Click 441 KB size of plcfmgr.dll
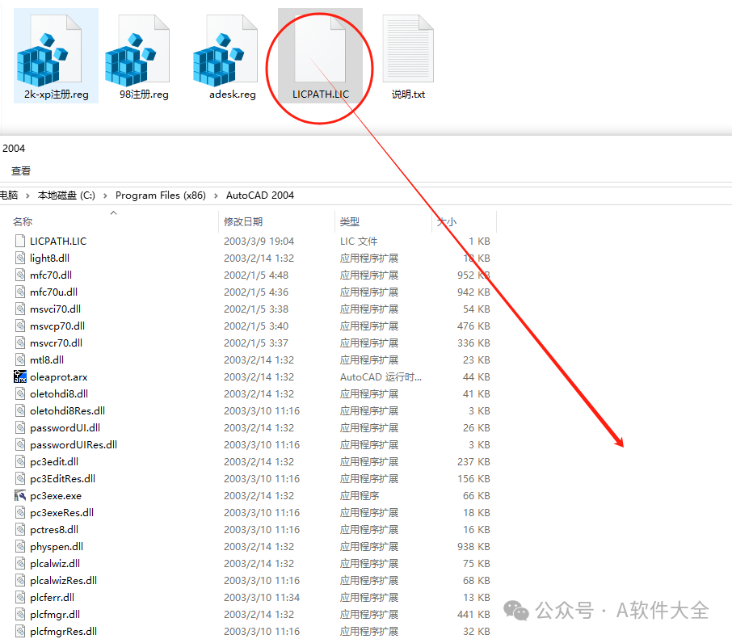 [473, 614]
